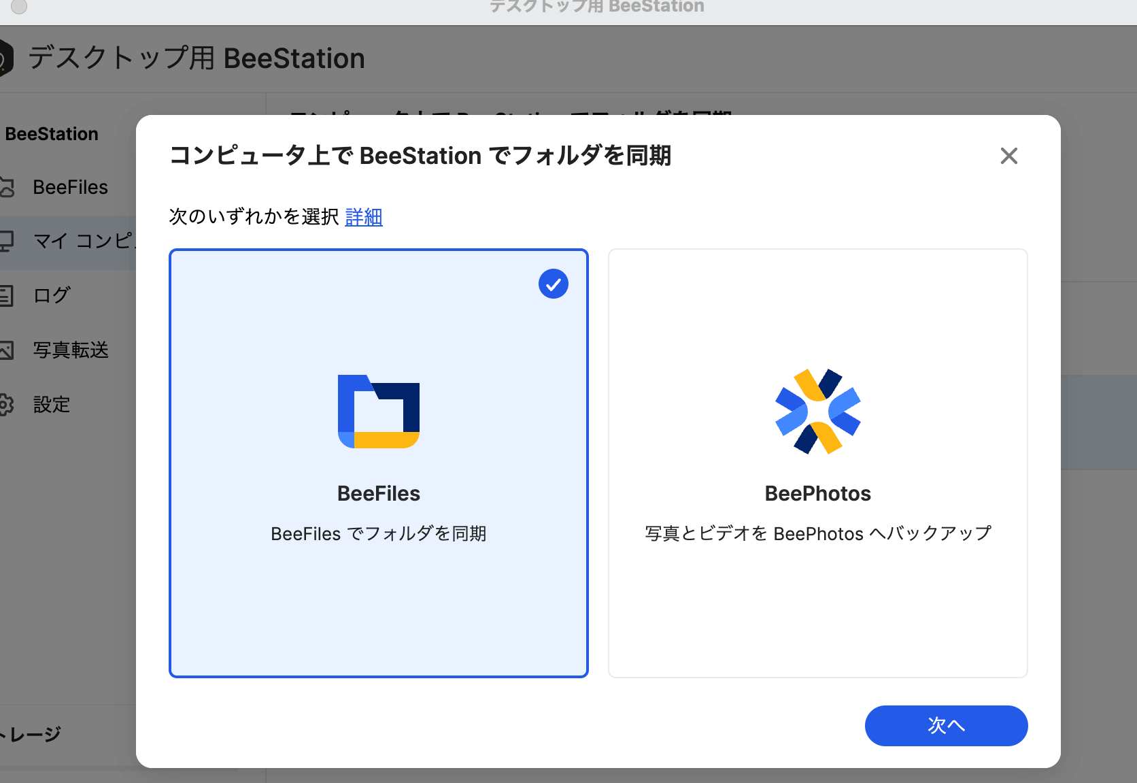Click the マイ コンピュータ monitor icon

point(6,241)
